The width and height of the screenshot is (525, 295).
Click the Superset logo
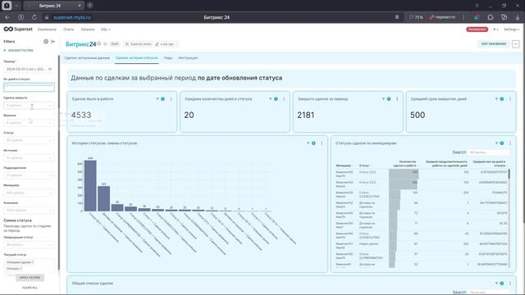click(18, 29)
